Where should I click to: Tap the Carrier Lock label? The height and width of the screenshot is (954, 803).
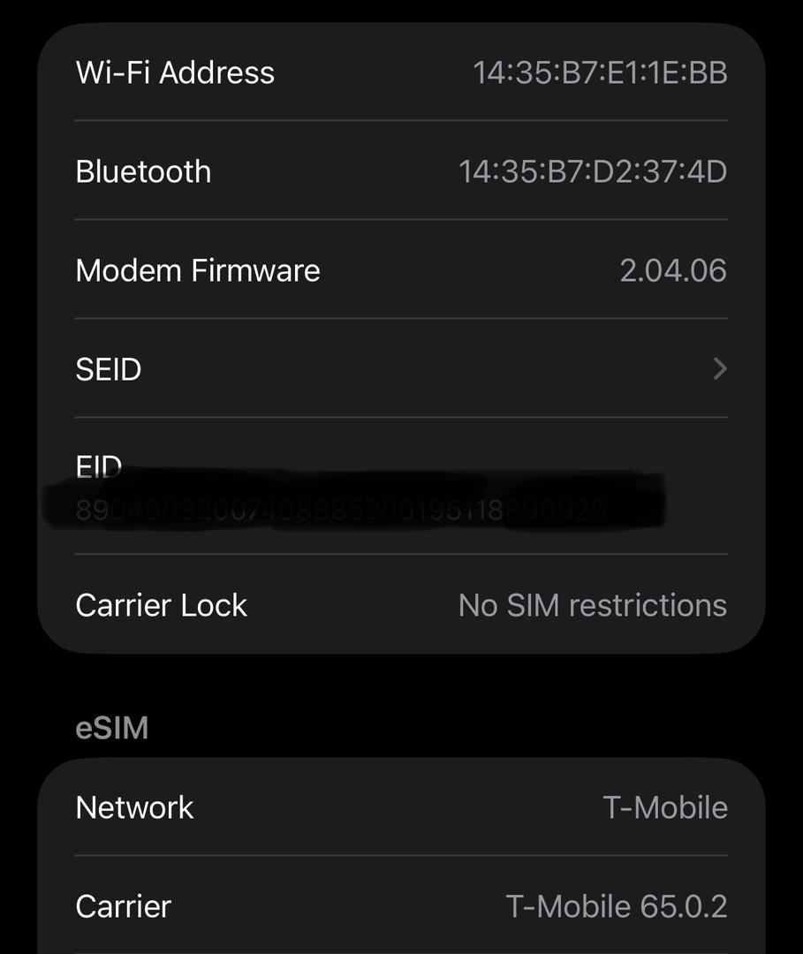coord(162,605)
